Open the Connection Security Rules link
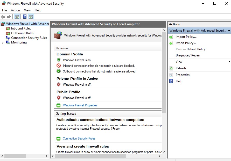231x161 pixels. coord(79,138)
